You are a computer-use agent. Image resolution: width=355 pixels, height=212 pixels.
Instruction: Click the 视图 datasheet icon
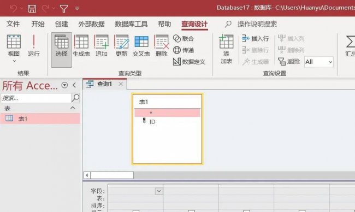point(14,42)
